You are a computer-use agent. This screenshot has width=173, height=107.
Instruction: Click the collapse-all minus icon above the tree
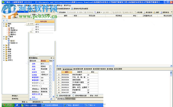[x=7, y=21]
